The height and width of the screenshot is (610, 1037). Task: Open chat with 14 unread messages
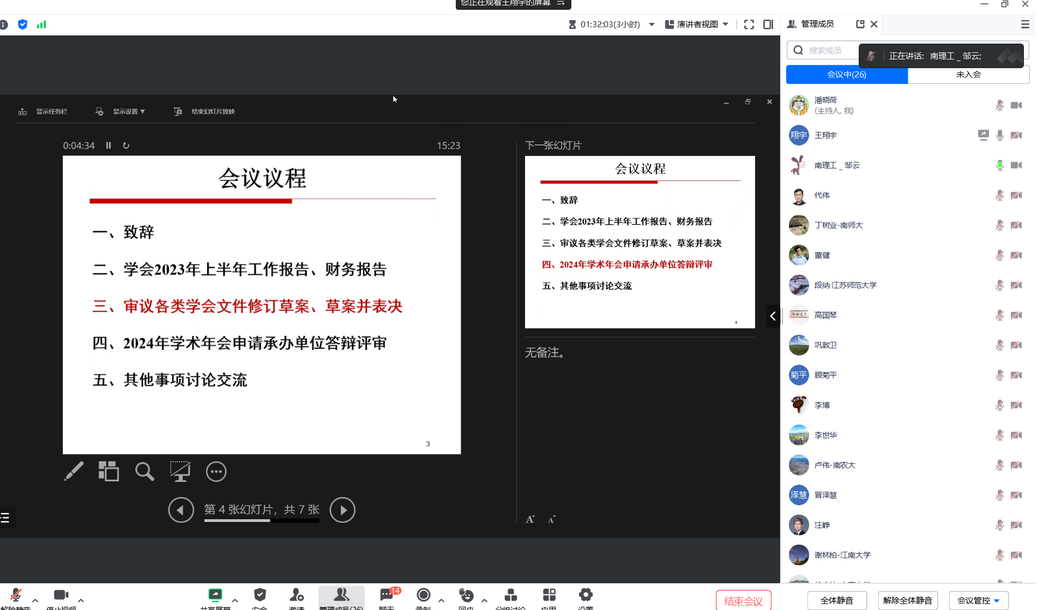pos(387,595)
